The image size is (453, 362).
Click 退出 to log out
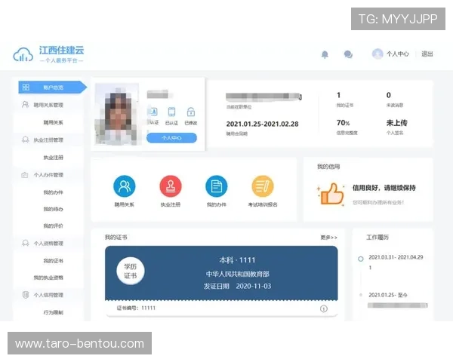(427, 54)
